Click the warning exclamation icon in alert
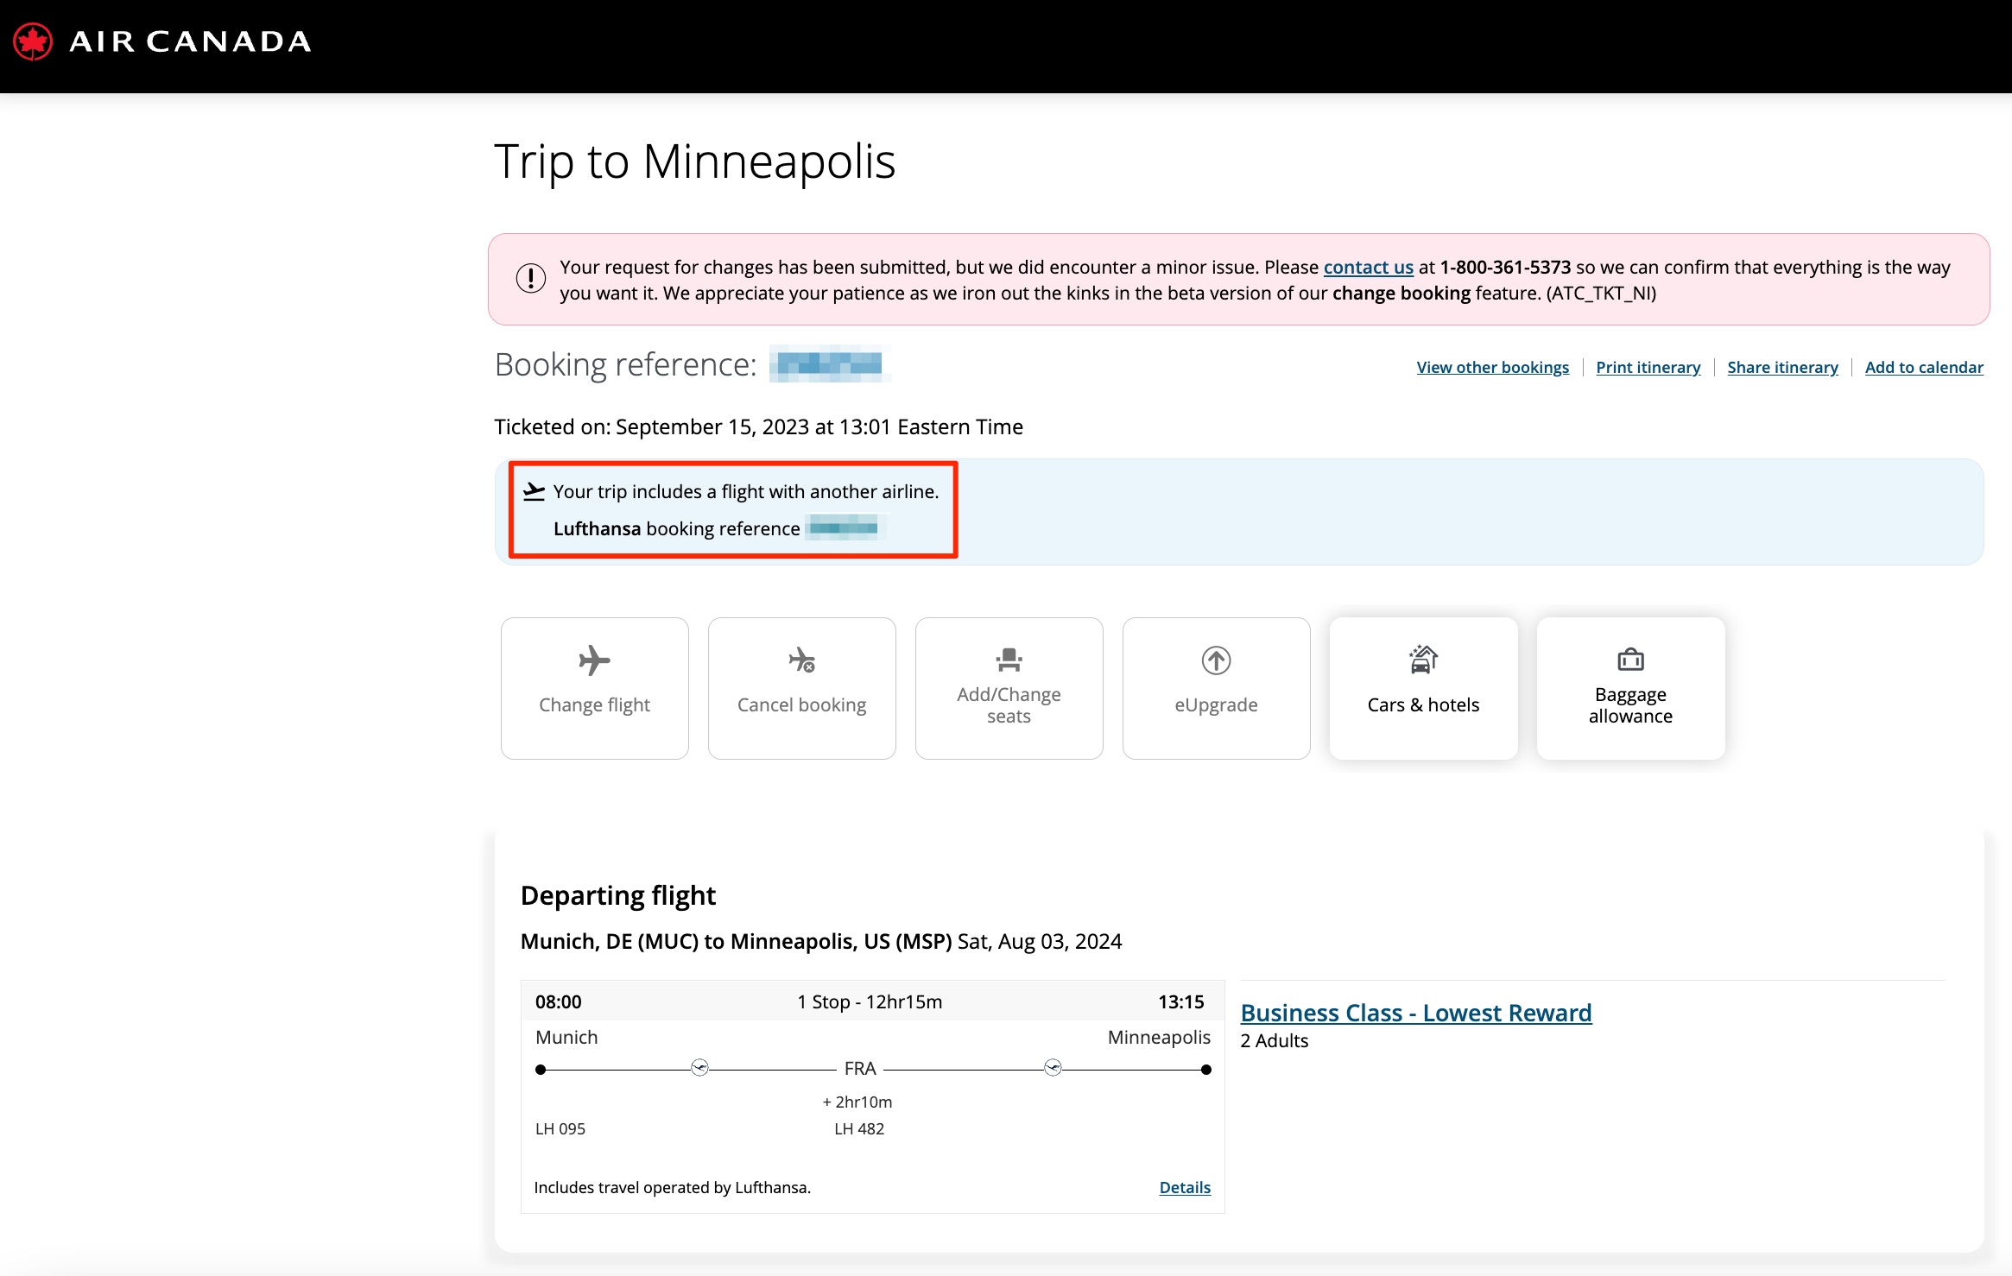The height and width of the screenshot is (1276, 2012). 530,279
